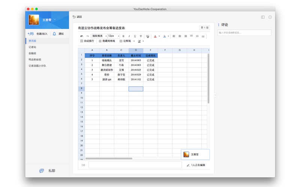Select column D header
Viewport: 300px width, 187px height.
[136, 50]
